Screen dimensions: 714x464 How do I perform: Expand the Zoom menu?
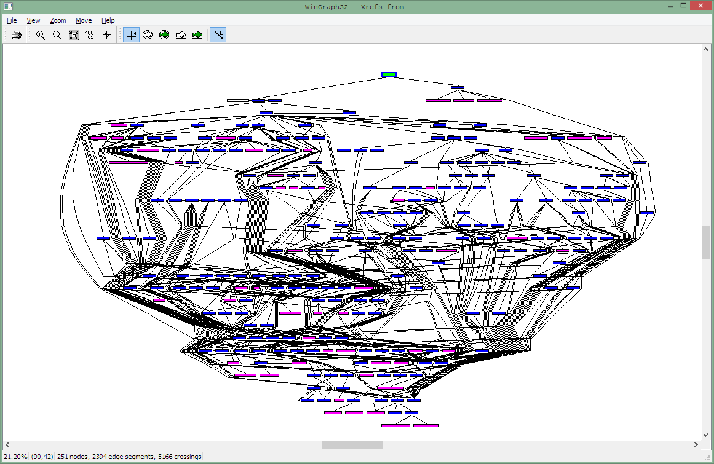tap(58, 20)
